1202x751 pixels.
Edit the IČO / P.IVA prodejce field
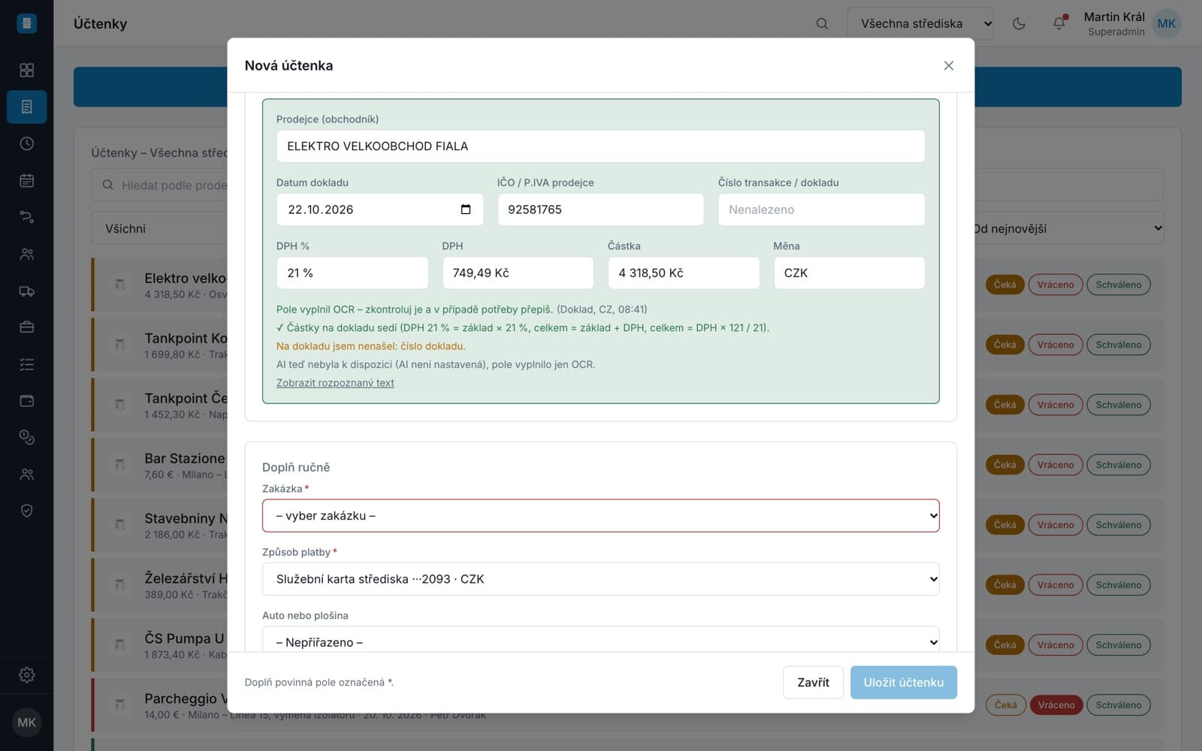click(601, 210)
